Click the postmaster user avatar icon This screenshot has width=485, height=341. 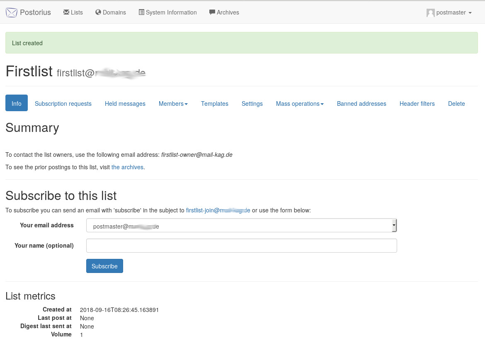(430, 13)
